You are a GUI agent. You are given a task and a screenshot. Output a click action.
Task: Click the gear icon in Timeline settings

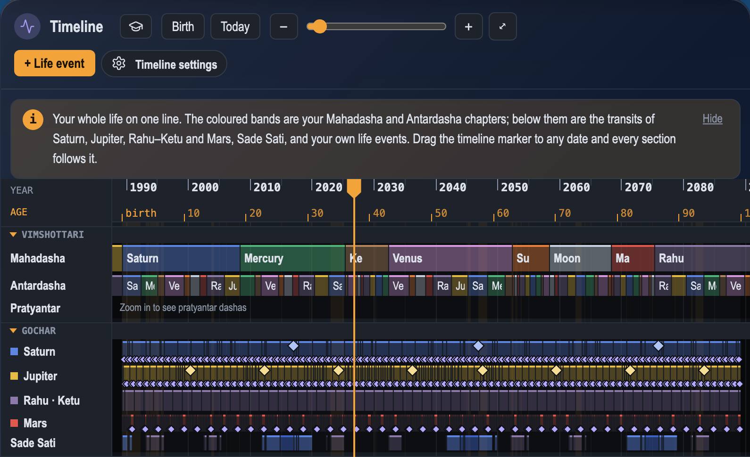click(x=119, y=64)
